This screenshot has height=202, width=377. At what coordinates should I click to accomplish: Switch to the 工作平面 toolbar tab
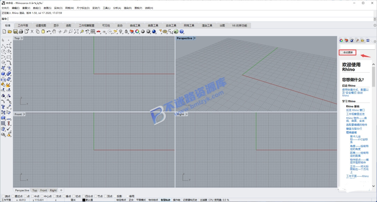tap(23, 25)
